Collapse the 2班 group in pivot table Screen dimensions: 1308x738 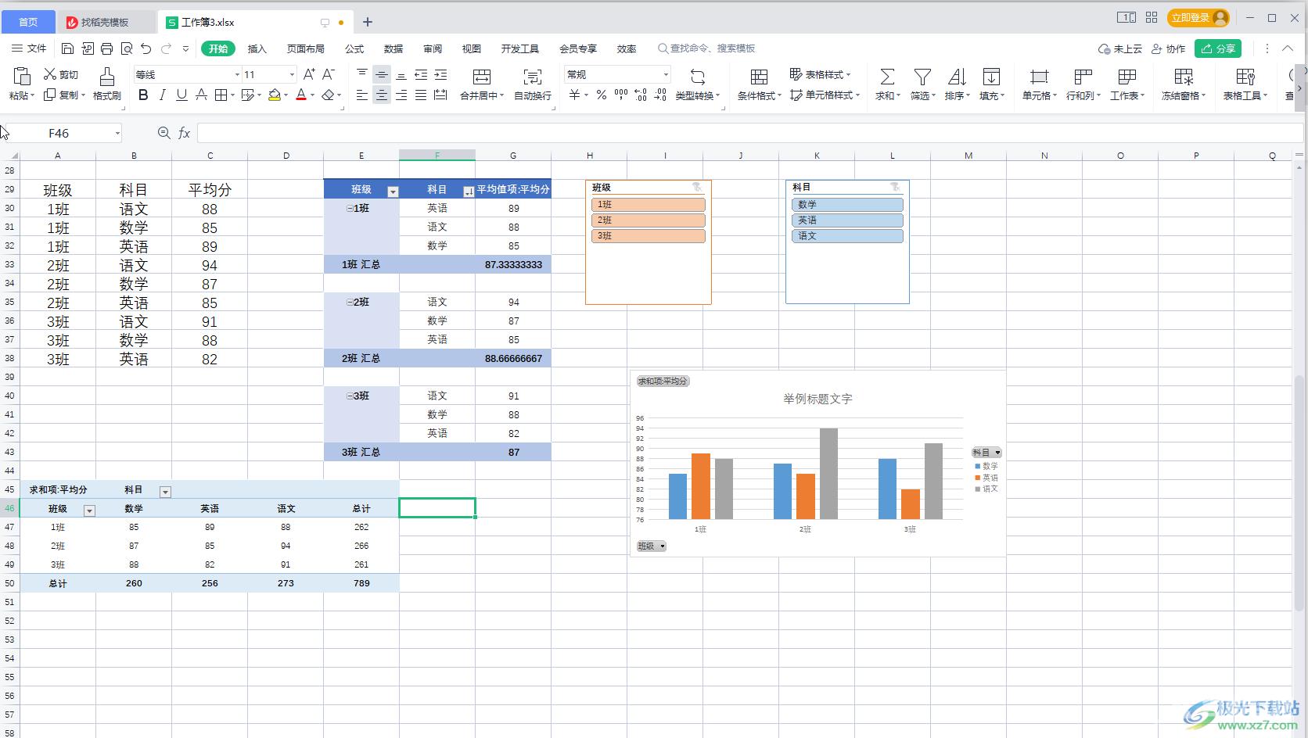coord(350,303)
